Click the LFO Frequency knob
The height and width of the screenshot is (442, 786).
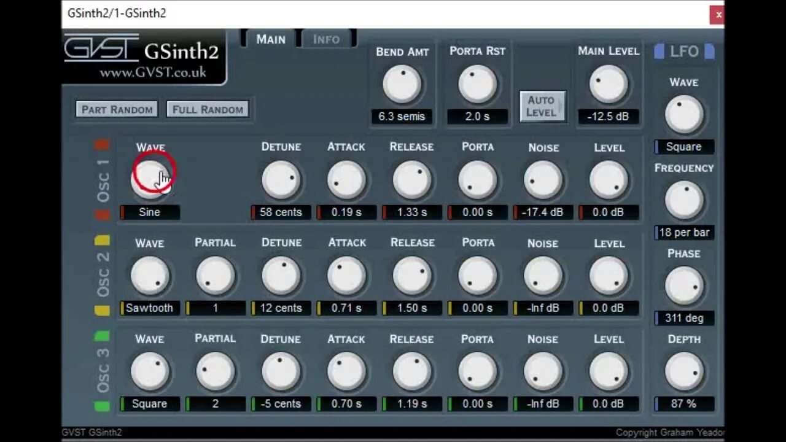click(683, 200)
